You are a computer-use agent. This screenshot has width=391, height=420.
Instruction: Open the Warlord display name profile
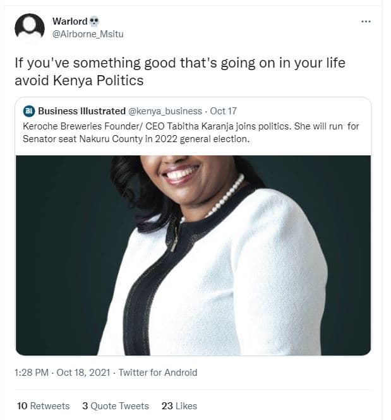(x=69, y=21)
